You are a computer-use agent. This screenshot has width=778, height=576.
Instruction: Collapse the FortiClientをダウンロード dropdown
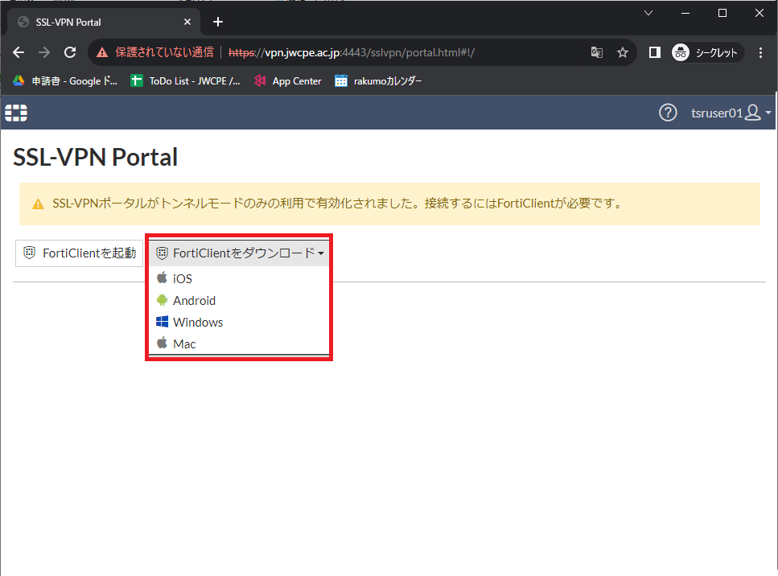[239, 253]
